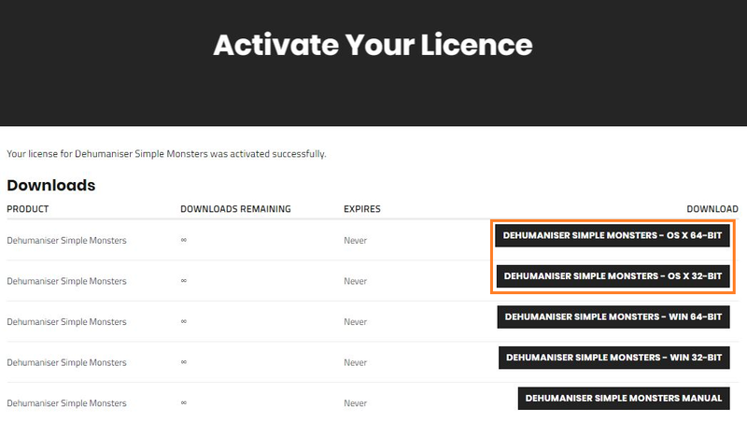Viewport: 747px width, 422px height.
Task: Click the Activate Your Licence heading
Action: click(373, 45)
